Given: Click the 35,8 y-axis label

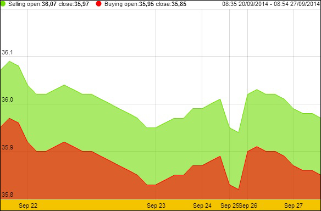Looking at the screenshot, I should (7, 195).
